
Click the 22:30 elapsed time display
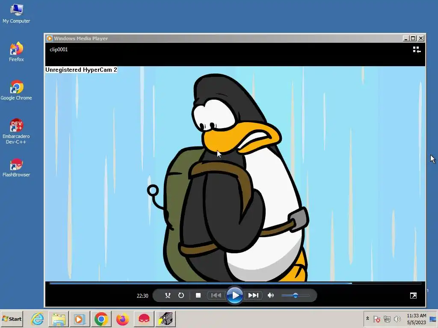(142, 296)
